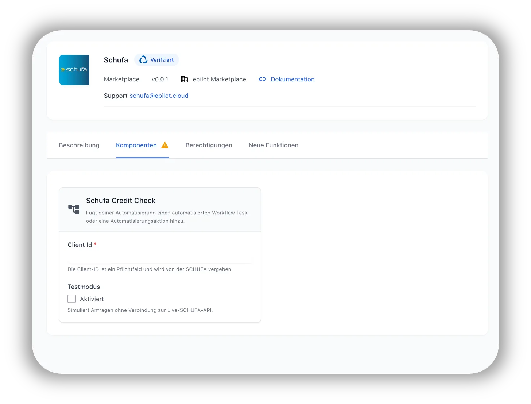Click the Komponenten warning triangle icon
The height and width of the screenshot is (404, 531).
[x=165, y=145]
